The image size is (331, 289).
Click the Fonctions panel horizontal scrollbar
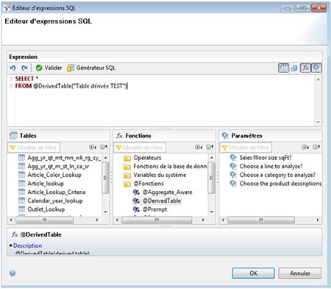tap(157, 220)
